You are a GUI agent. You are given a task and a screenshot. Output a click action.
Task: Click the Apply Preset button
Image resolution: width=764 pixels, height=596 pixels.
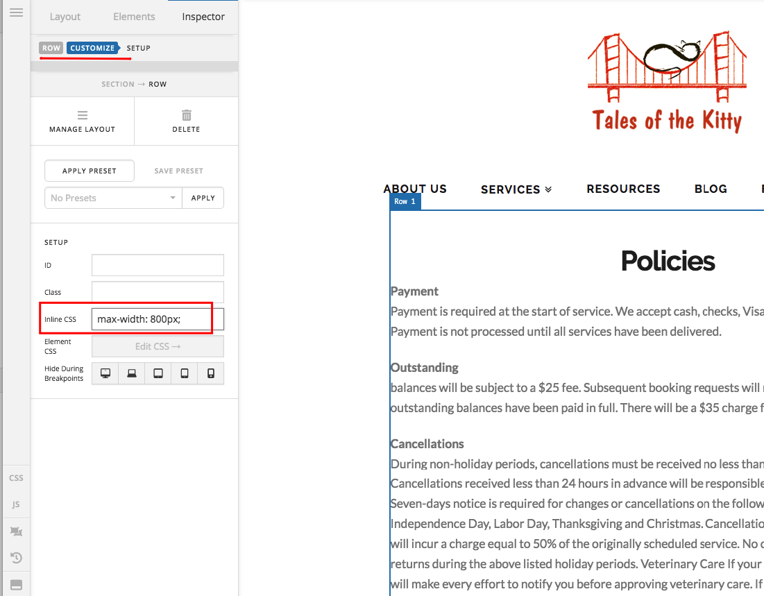coord(89,171)
